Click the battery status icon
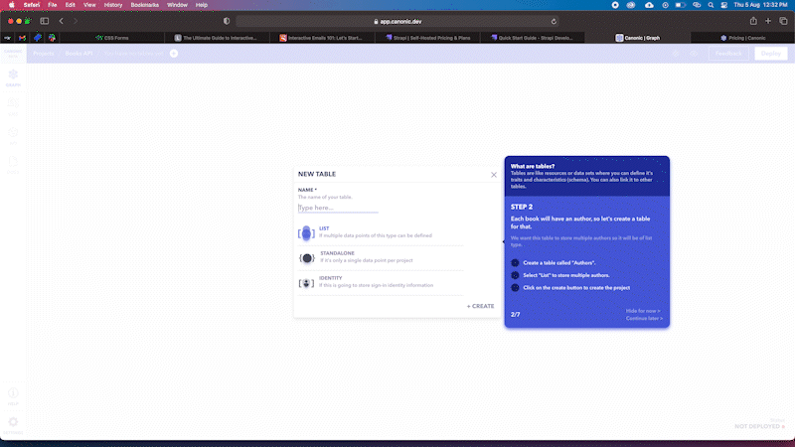Image resolution: width=795 pixels, height=447 pixels. [681, 5]
